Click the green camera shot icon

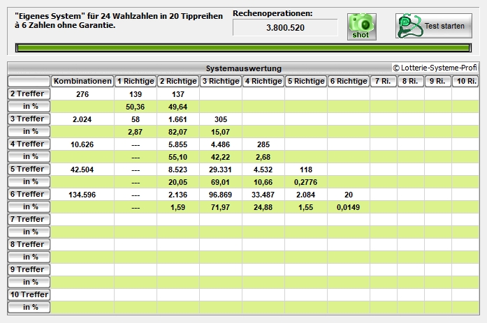(x=362, y=27)
